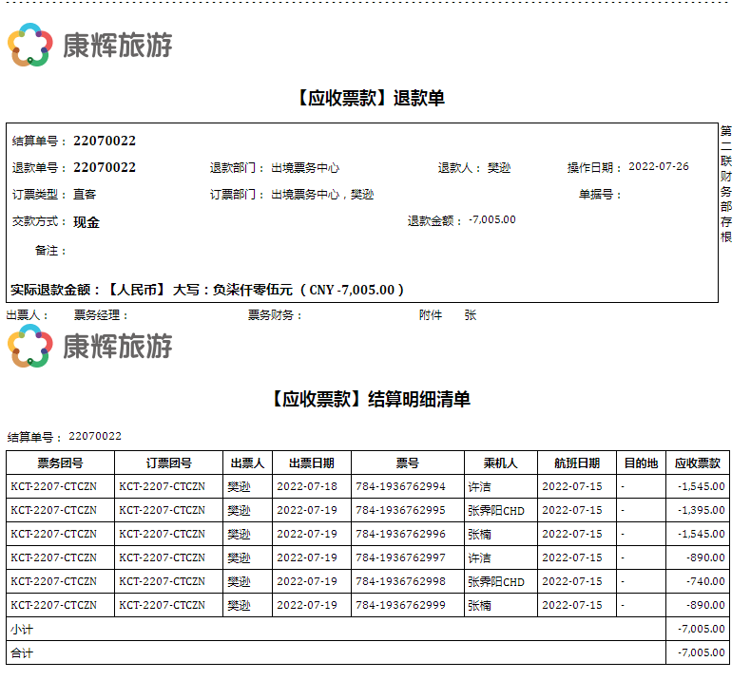Click the 应收票款 column header

(697, 463)
